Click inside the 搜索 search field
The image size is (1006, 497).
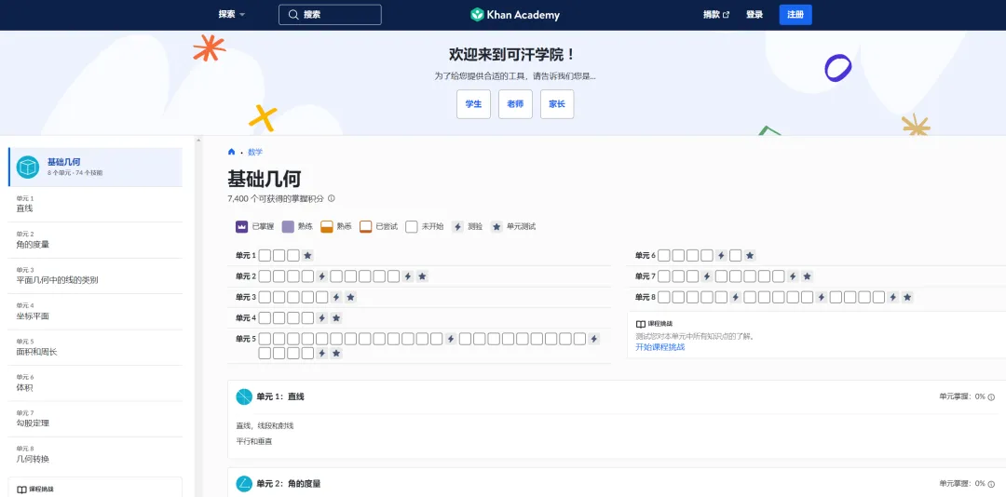(x=330, y=15)
